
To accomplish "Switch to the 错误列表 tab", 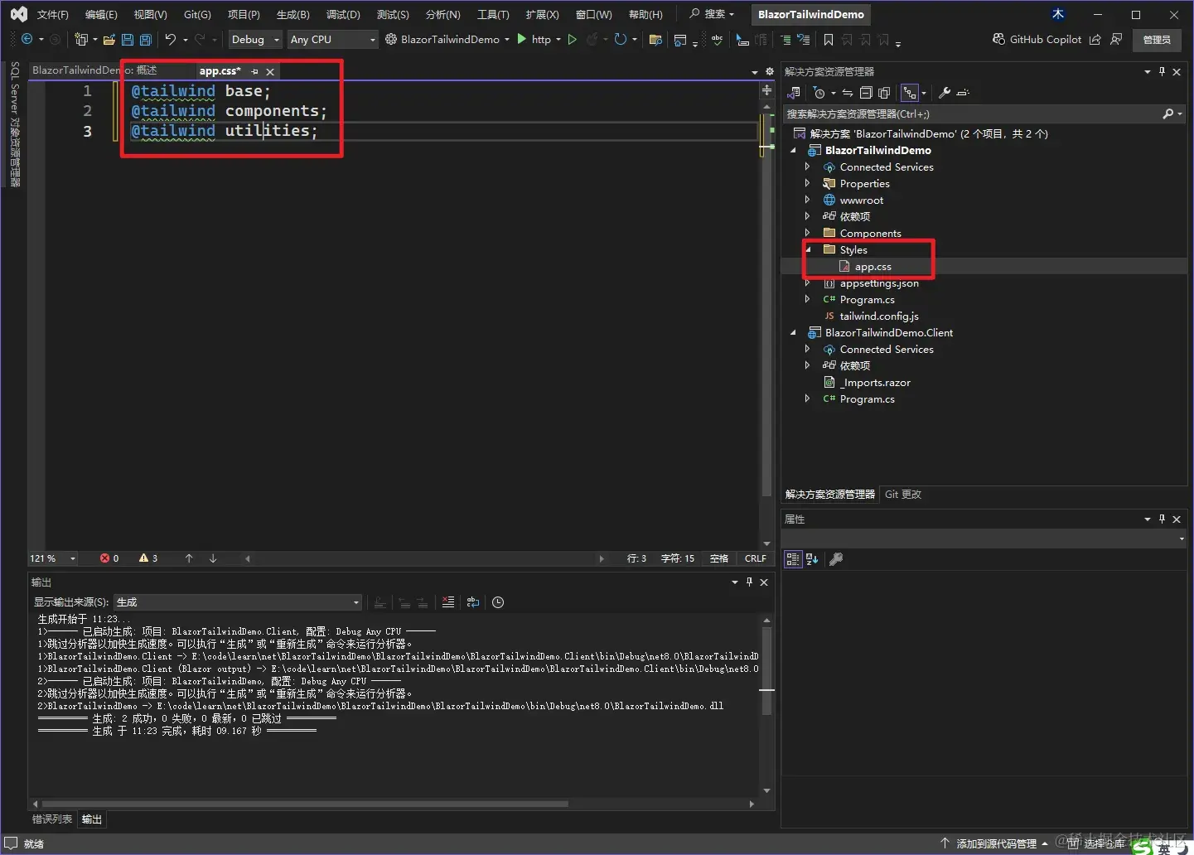I will click(52, 819).
